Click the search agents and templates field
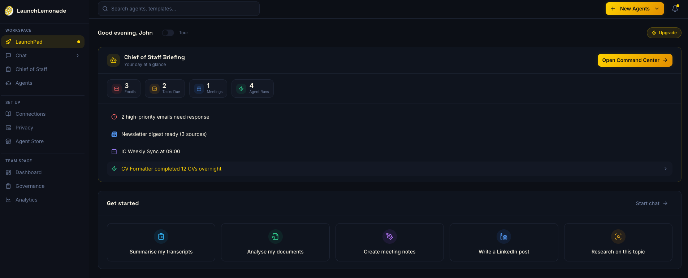The width and height of the screenshot is (688, 278). (179, 9)
